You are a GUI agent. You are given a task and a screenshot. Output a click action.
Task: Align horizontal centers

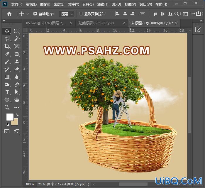[125, 14]
